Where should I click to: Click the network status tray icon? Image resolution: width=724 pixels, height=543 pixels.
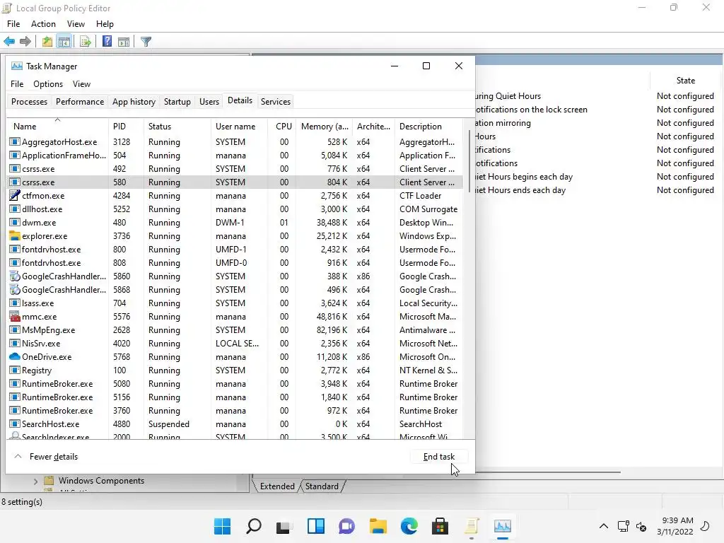click(x=624, y=526)
